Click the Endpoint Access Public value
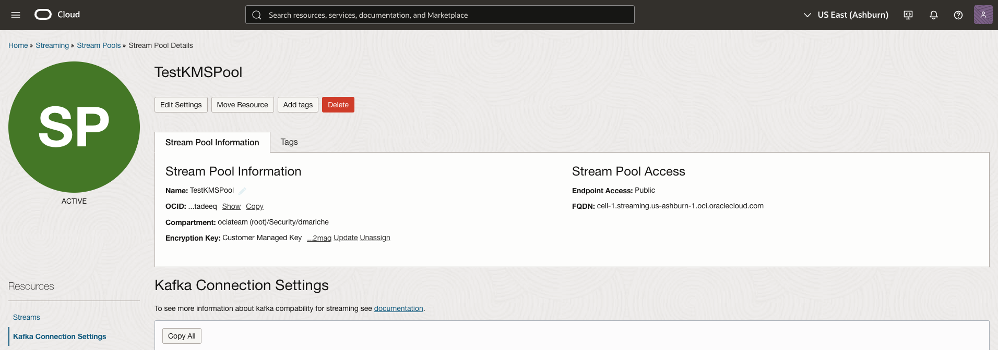The image size is (998, 350). point(645,190)
